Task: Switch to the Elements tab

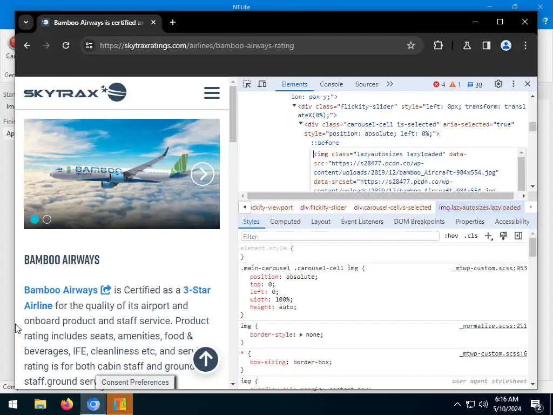Action: coord(294,84)
